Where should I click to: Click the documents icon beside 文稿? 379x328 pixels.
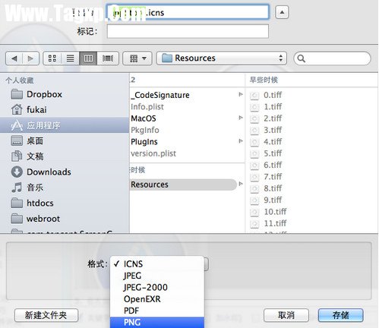coord(17,156)
